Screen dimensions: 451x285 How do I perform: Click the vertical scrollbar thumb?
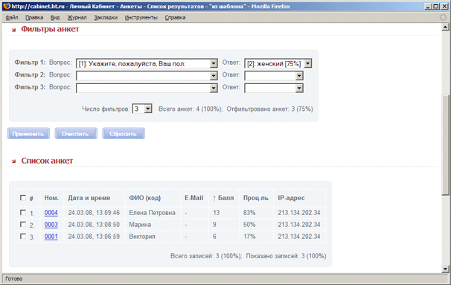pos(445,145)
